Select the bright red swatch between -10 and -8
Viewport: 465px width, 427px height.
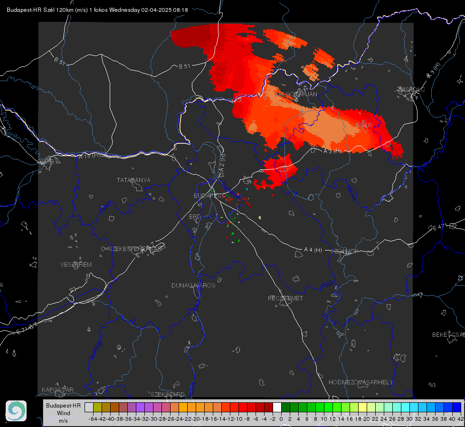coord(243,408)
